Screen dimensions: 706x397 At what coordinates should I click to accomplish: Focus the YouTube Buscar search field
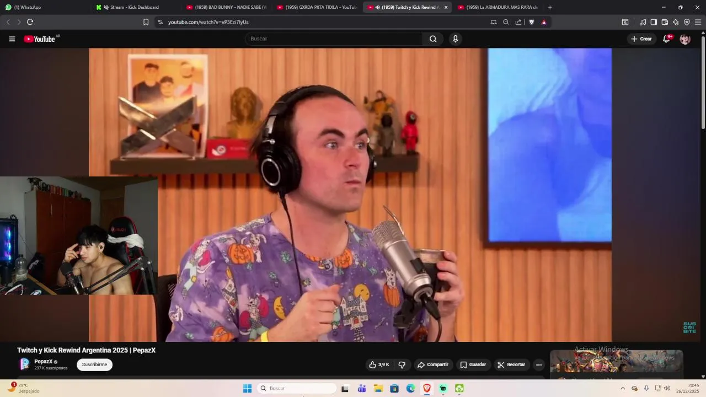coord(334,39)
